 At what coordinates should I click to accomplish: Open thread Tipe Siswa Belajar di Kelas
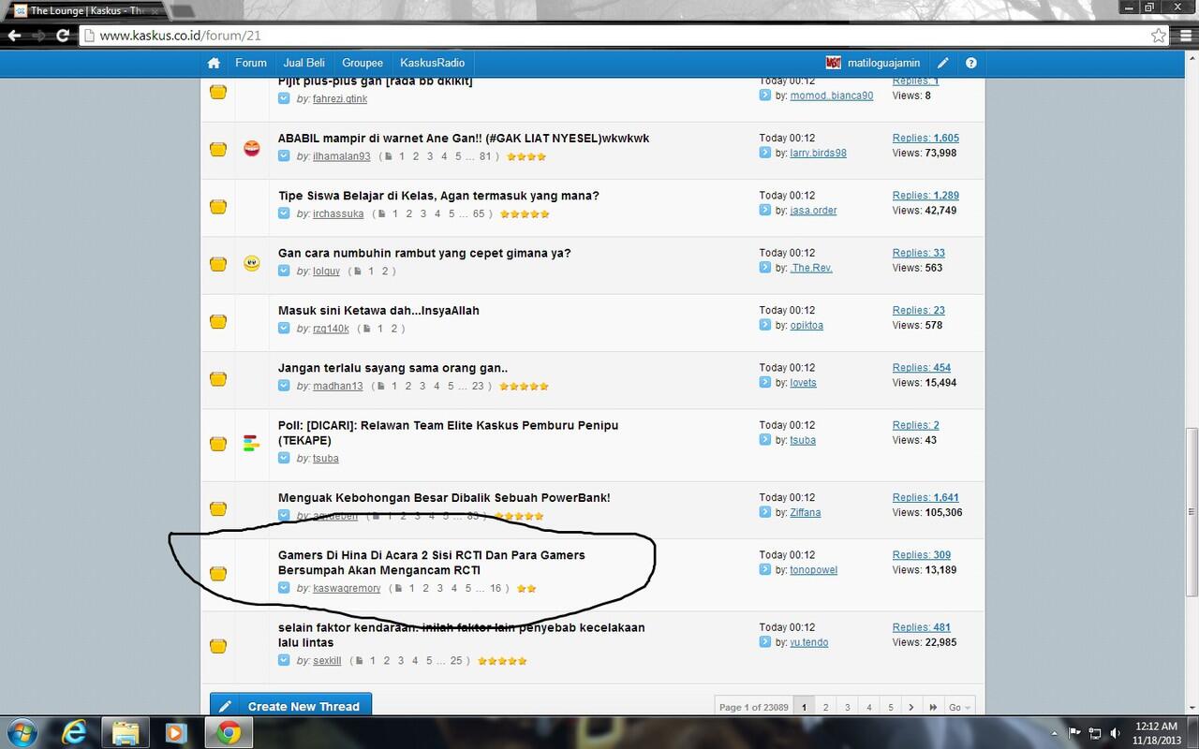point(438,196)
